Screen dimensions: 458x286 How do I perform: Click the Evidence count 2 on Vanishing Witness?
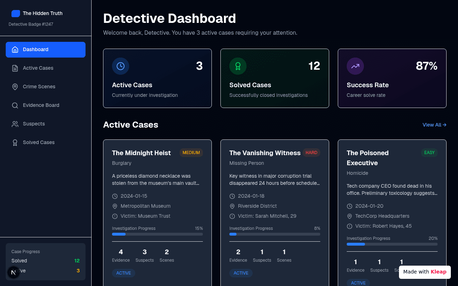click(x=238, y=252)
